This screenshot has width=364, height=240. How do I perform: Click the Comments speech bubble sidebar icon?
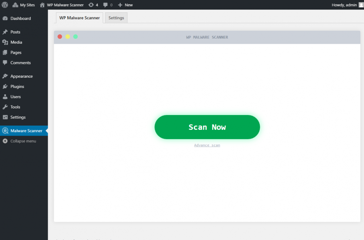point(5,62)
